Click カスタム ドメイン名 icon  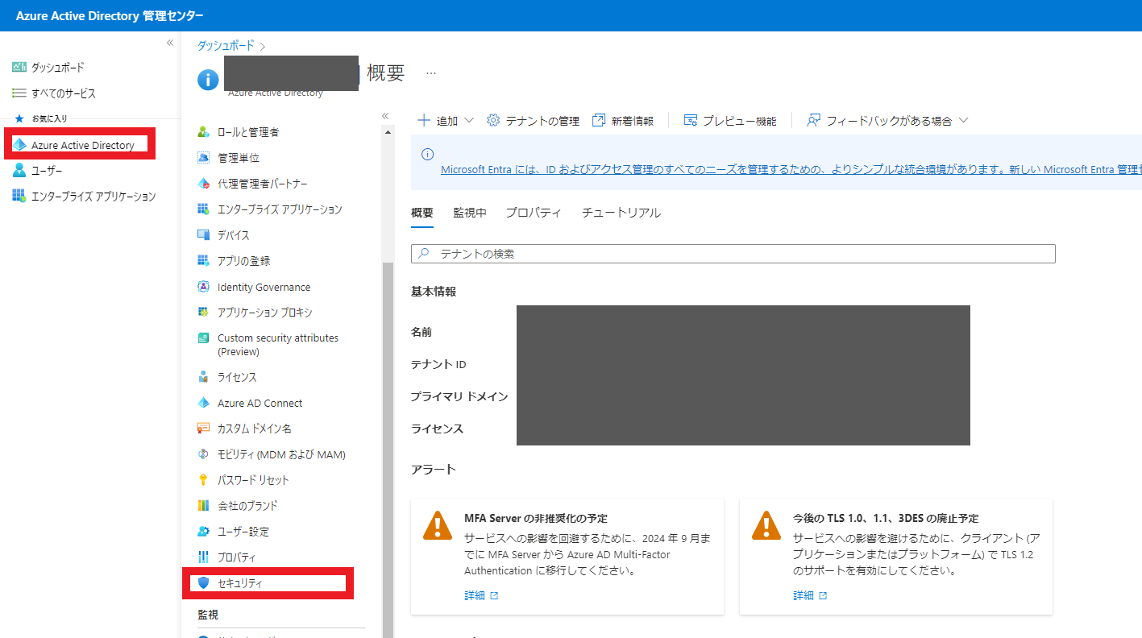[203, 429]
